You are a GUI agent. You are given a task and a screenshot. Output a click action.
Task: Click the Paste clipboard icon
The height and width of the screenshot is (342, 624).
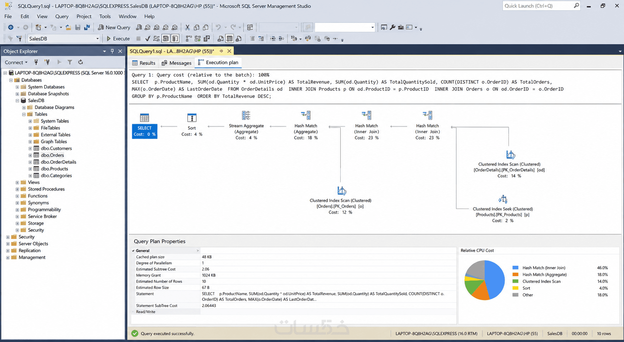coord(206,27)
